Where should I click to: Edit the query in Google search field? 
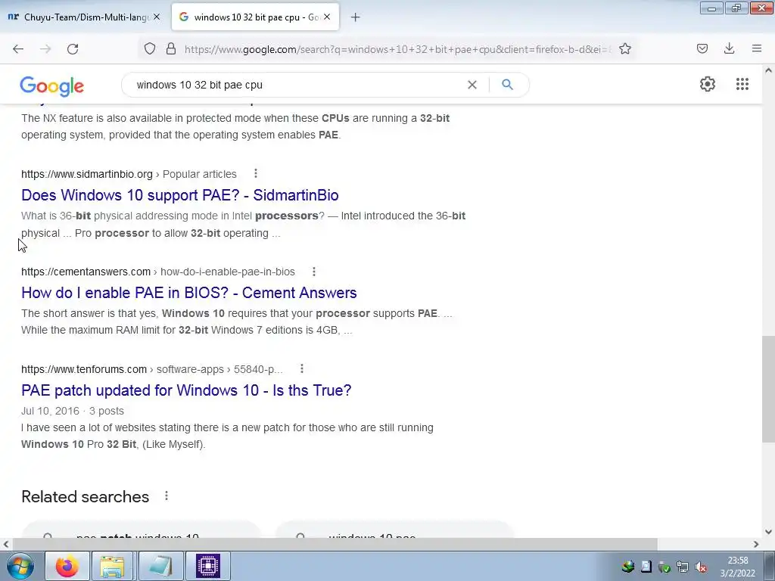(x=297, y=85)
